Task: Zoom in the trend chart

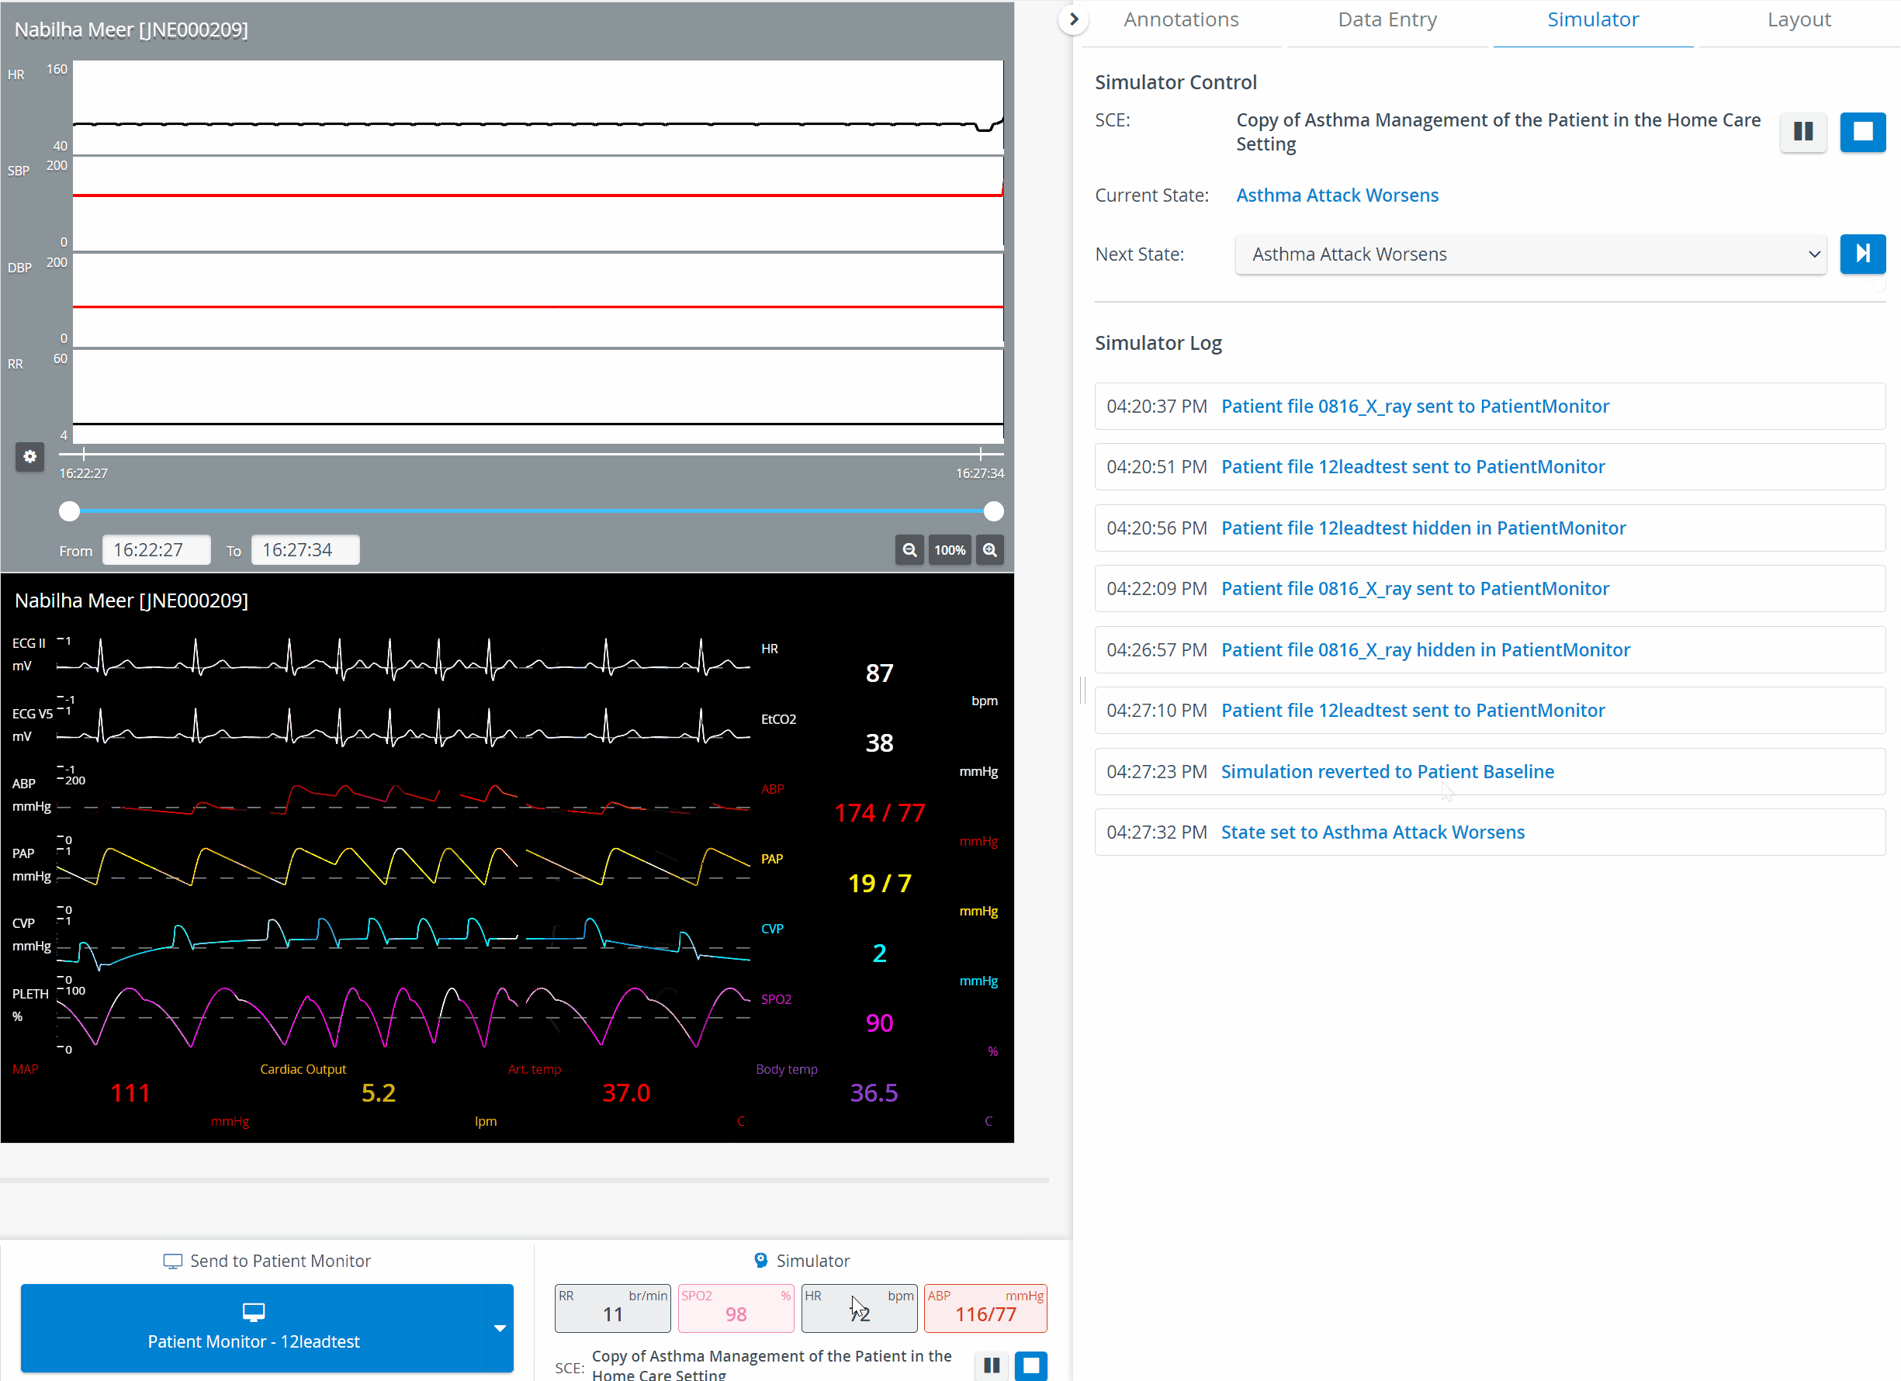Action: (x=990, y=550)
